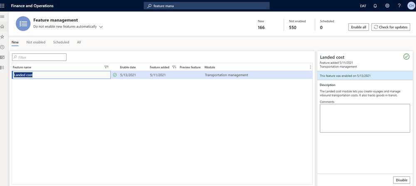Screen dimensions: 416x186
Task: Click the Scheduled count 0 tile
Action: (327, 24)
